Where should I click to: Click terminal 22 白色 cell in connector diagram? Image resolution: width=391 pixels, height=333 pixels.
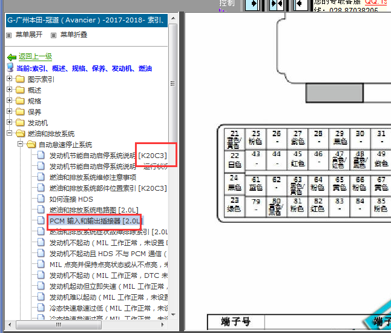235,161
